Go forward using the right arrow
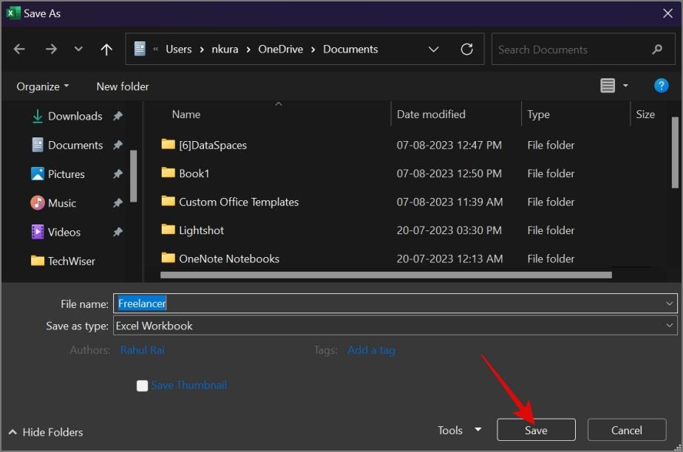Viewport: 683px width, 452px height. [51, 49]
